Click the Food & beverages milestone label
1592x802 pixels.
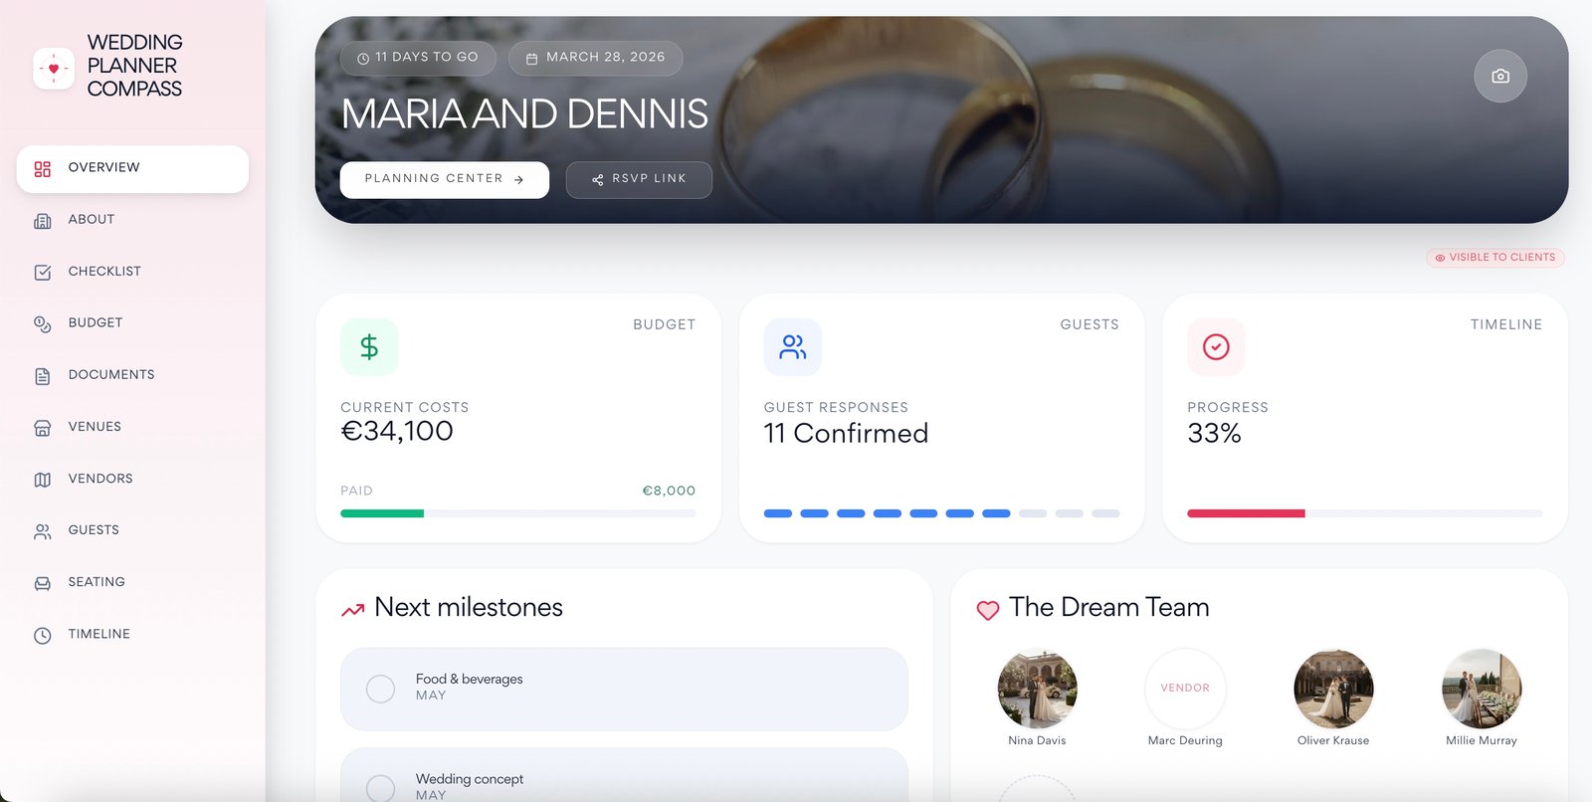coord(469,679)
